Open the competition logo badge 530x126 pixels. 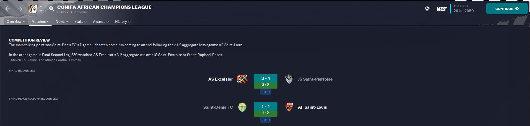point(33,9)
